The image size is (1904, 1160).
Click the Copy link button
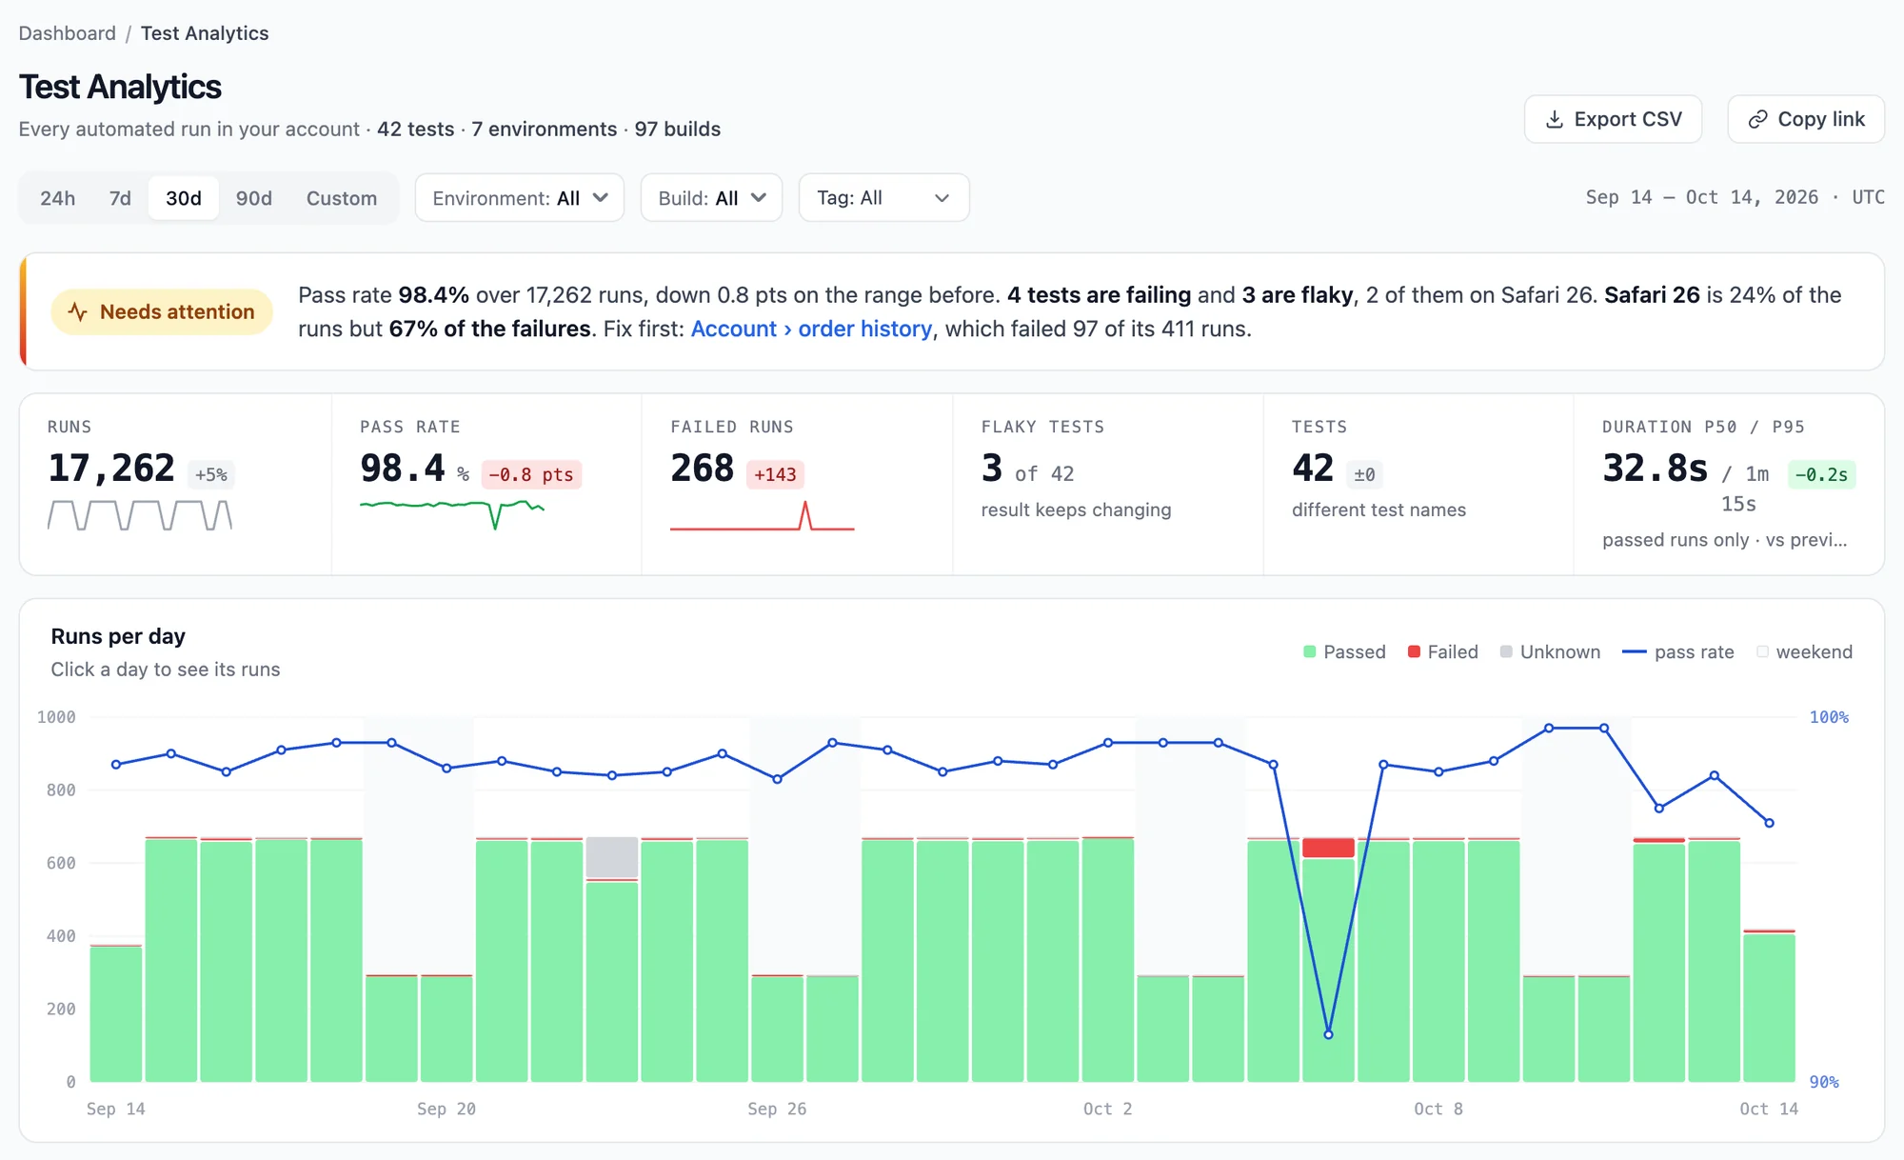click(1806, 119)
